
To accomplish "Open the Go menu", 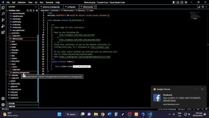I will click(x=36, y=2).
